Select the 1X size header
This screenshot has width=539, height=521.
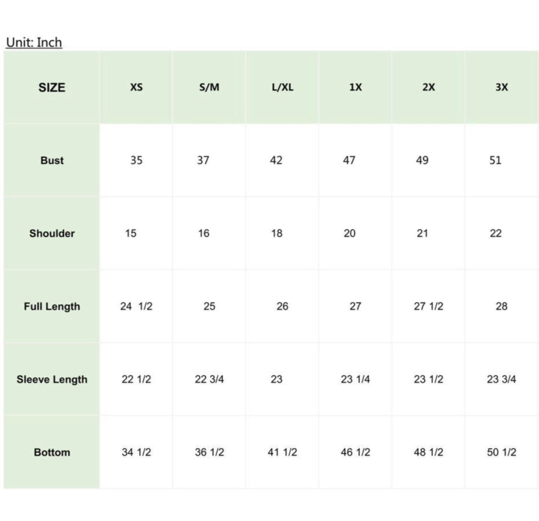355,87
